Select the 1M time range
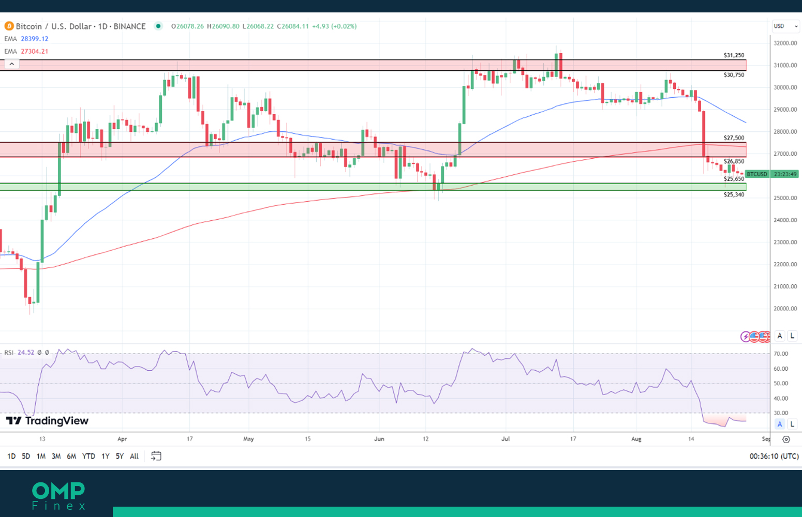Image resolution: width=802 pixels, height=517 pixels. click(x=41, y=456)
